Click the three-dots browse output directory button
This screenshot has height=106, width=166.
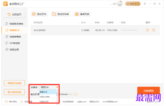[70, 94]
